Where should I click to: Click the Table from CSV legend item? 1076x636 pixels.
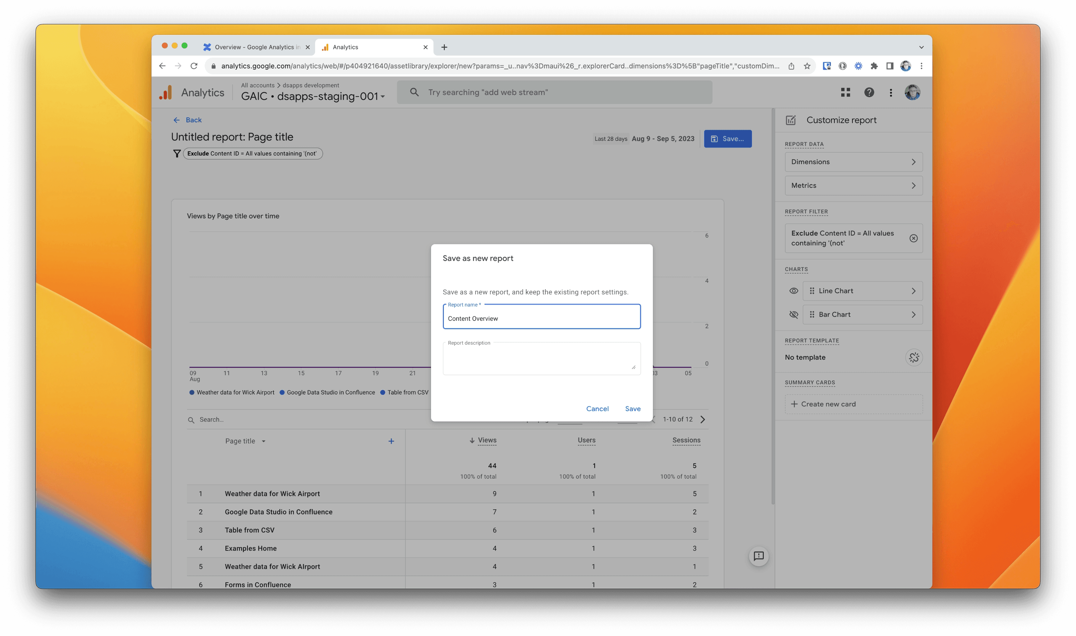pos(404,392)
